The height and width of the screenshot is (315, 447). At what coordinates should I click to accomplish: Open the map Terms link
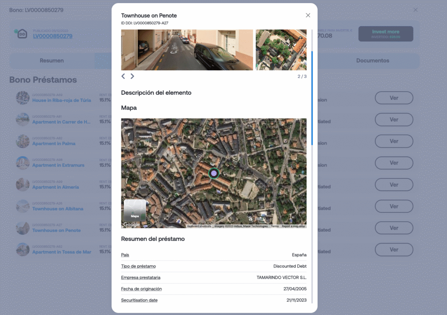tap(275, 226)
